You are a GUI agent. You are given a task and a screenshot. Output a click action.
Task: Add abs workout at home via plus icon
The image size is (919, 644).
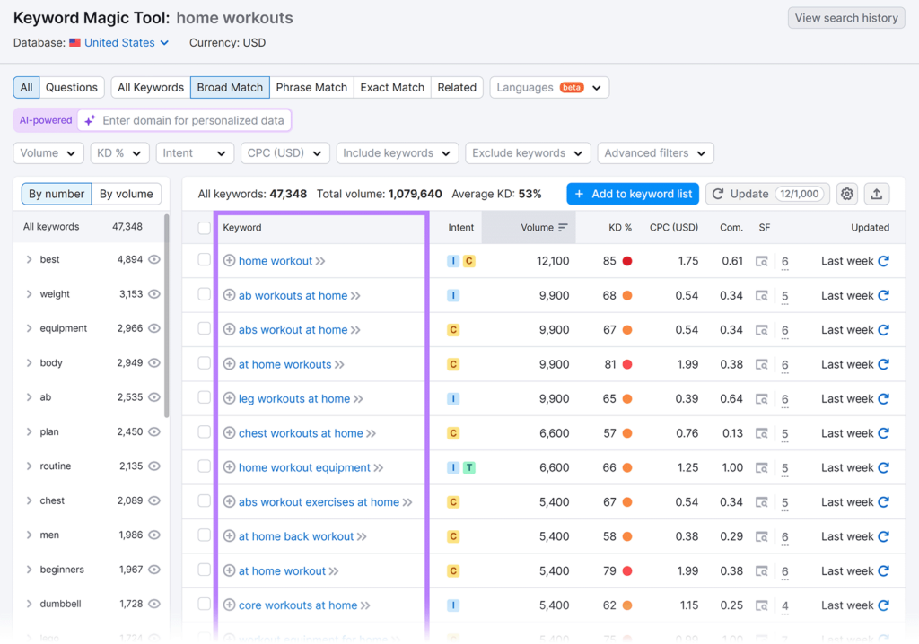coord(229,330)
